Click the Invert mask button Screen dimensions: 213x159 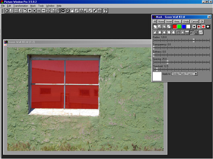tap(169, 22)
